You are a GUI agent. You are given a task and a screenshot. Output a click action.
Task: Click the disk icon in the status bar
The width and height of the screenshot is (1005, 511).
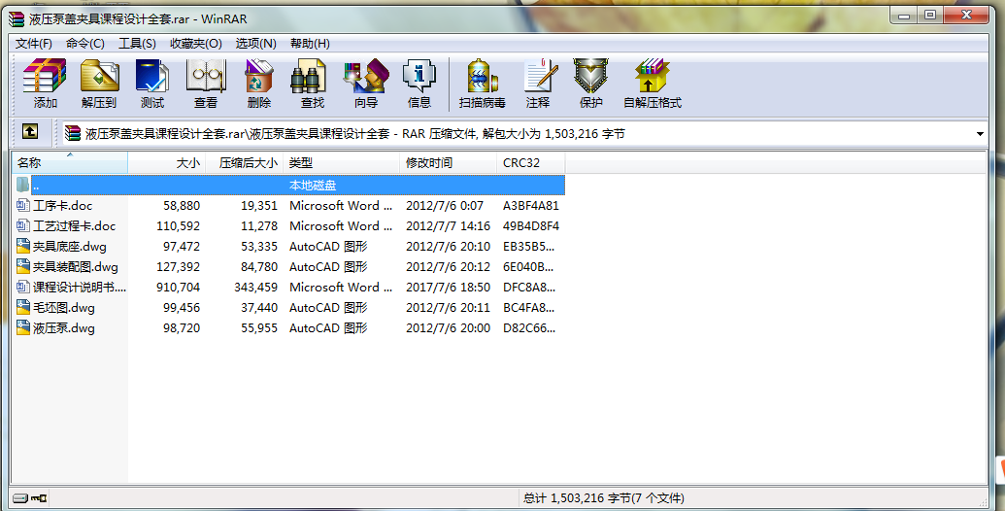point(20,497)
